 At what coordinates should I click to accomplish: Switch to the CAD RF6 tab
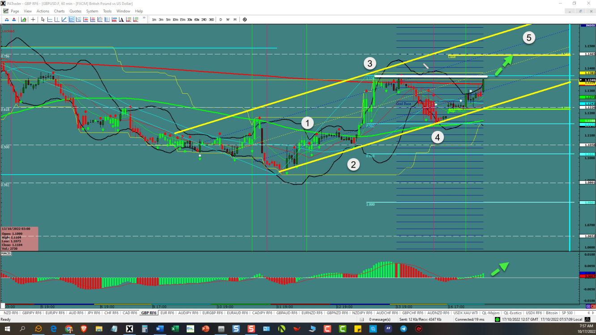click(x=129, y=313)
